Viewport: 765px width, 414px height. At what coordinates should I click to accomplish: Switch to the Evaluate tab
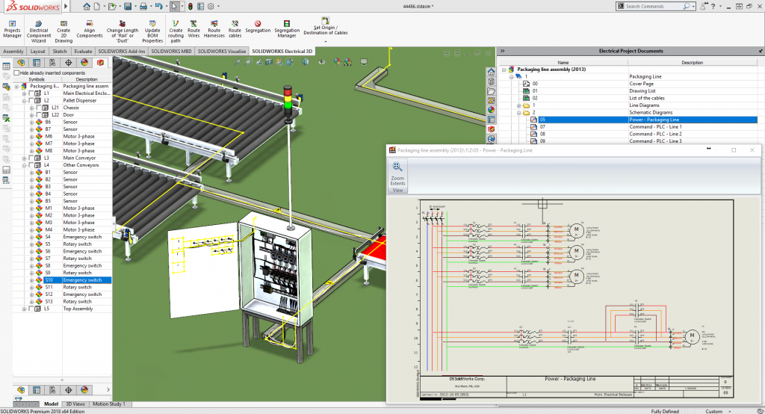pyautogui.click(x=84, y=52)
